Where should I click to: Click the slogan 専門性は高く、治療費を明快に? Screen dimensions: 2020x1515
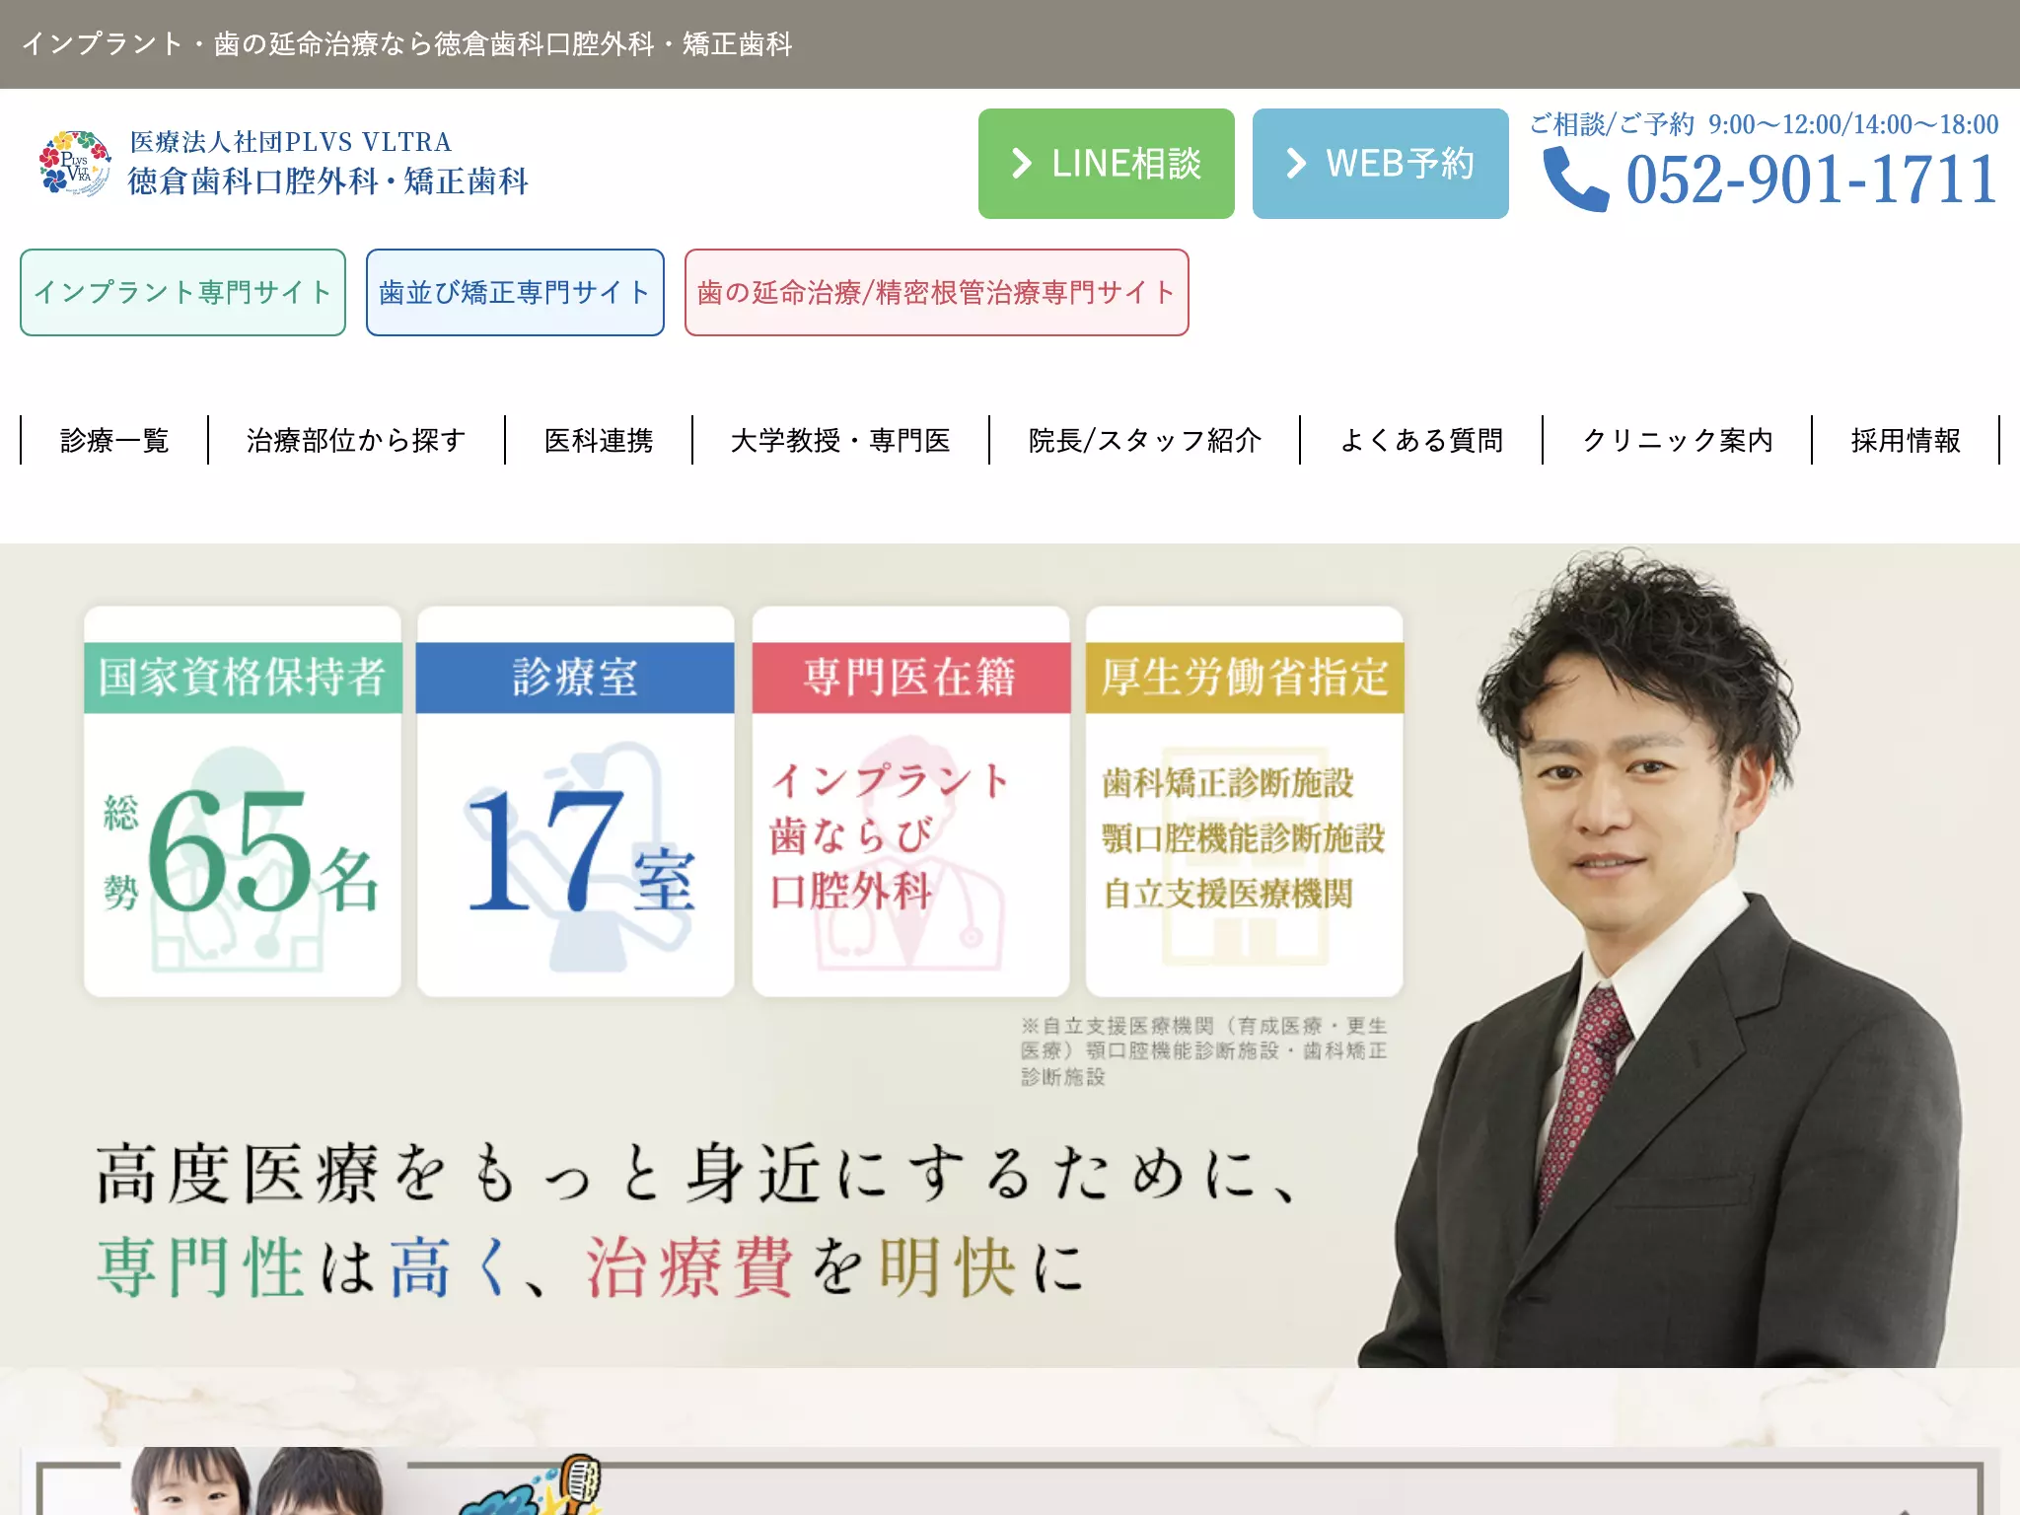pyautogui.click(x=590, y=1266)
